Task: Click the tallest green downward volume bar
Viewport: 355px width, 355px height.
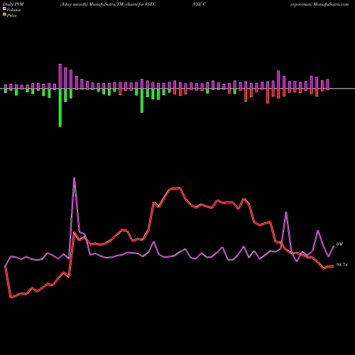Action: tap(60, 108)
